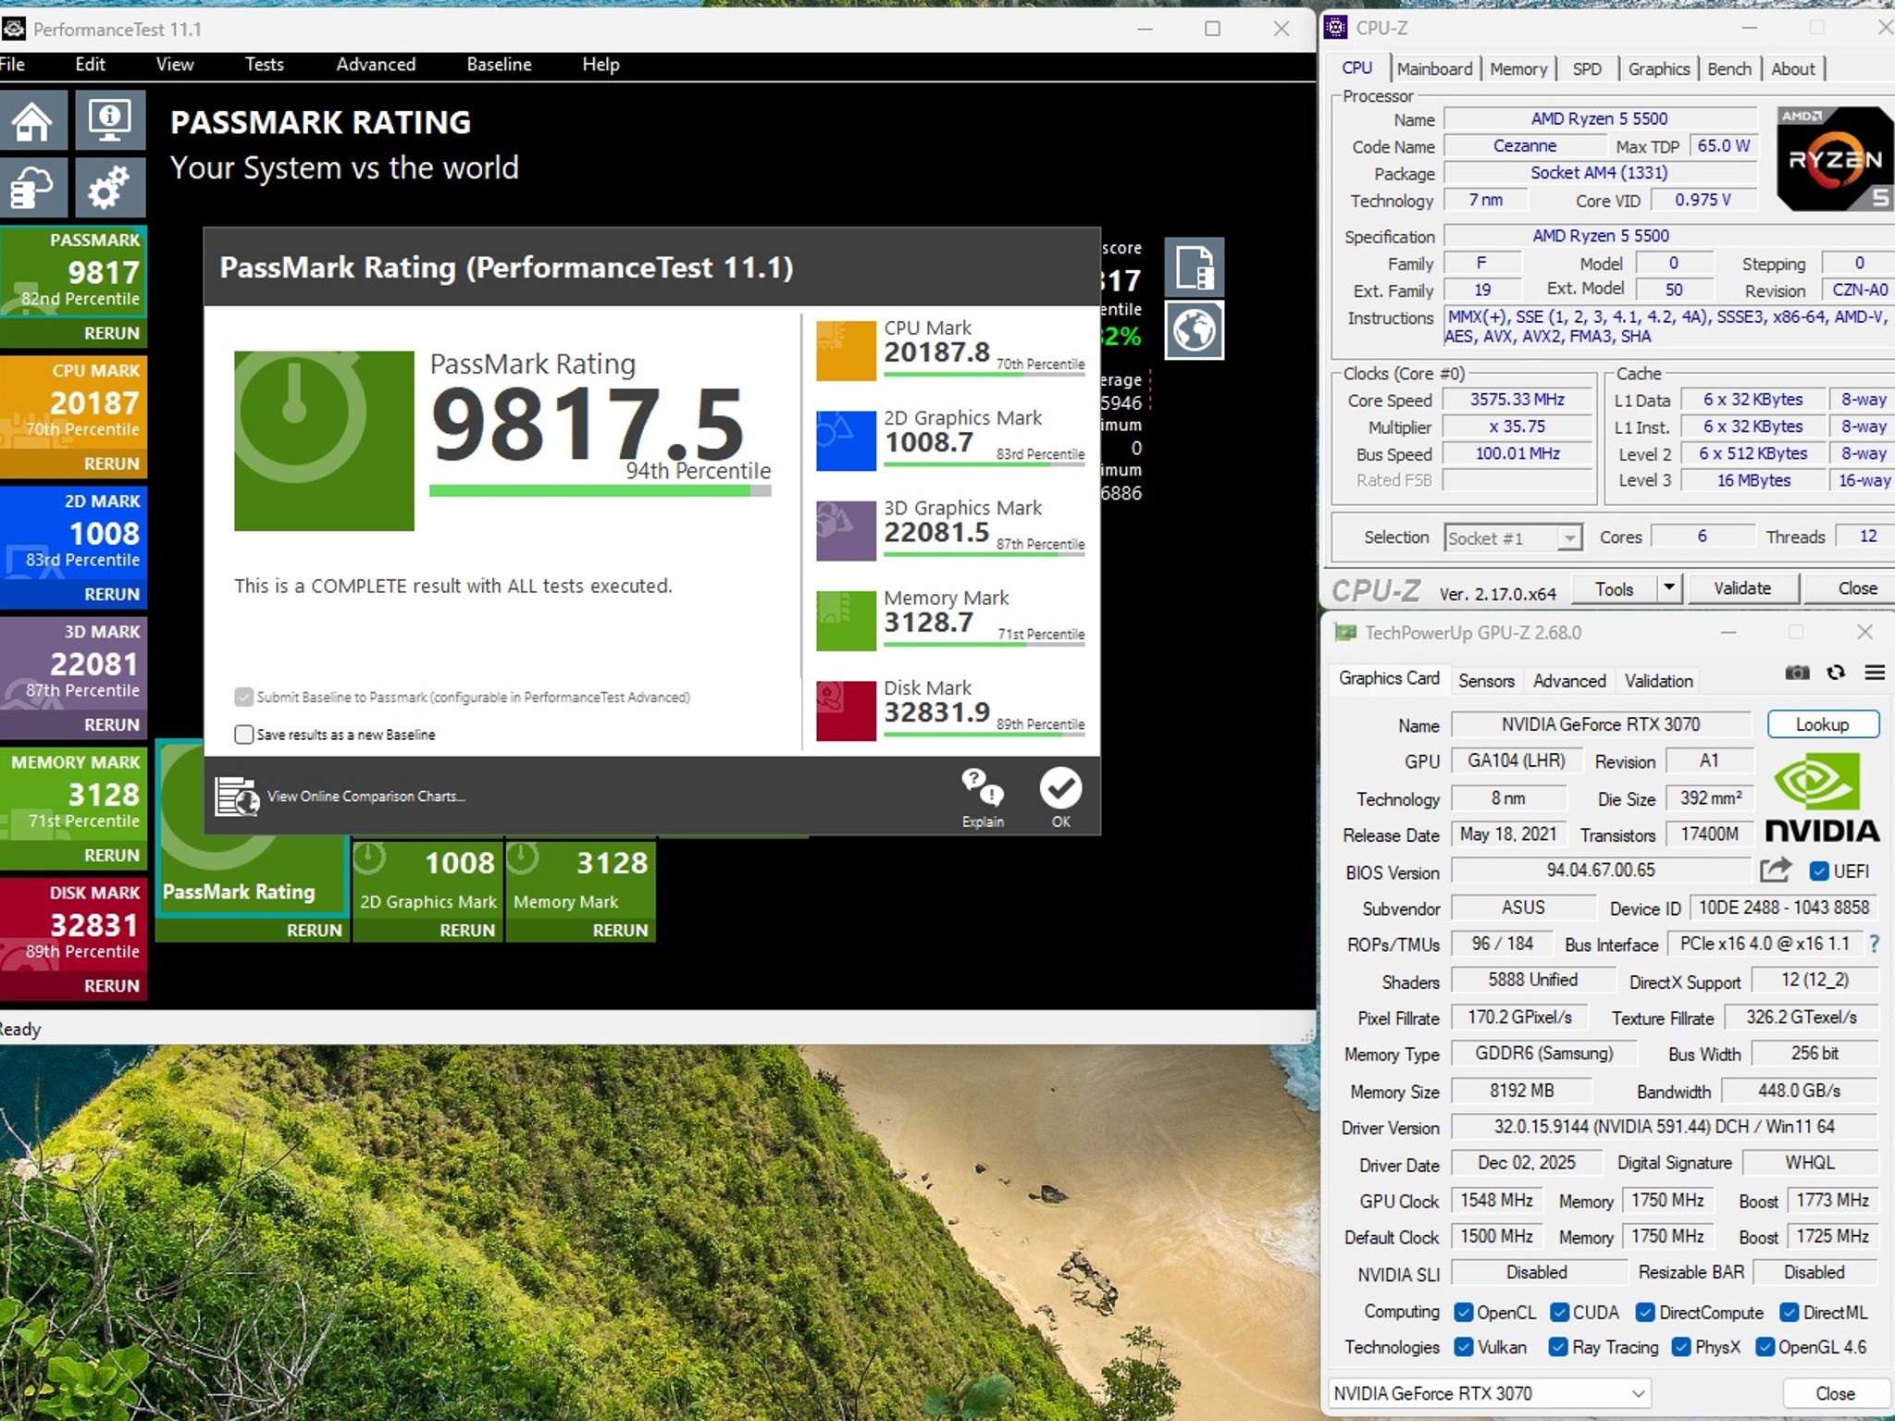The image size is (1895, 1421).
Task: Switch to the Bench tab in CPU-Z
Action: point(1728,68)
